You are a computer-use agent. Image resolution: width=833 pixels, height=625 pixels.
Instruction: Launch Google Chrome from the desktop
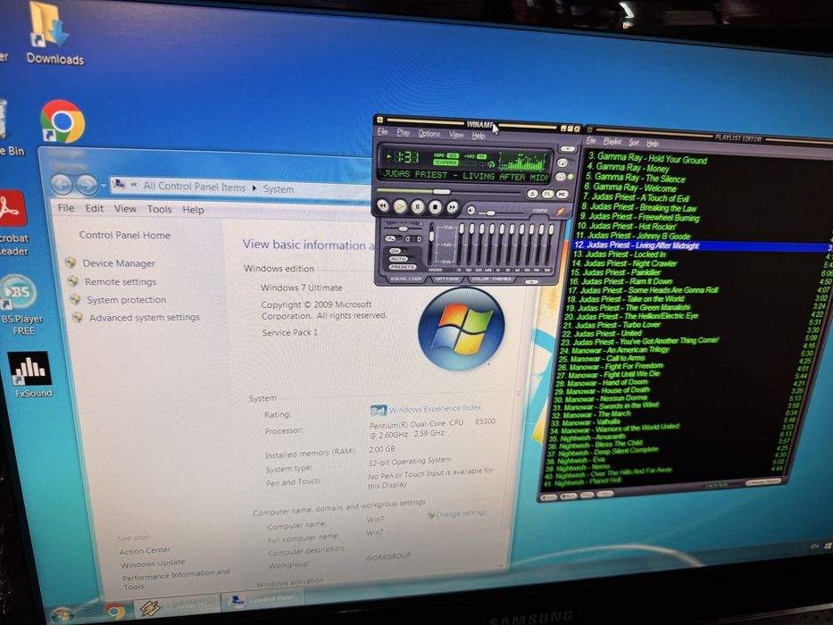[62, 121]
